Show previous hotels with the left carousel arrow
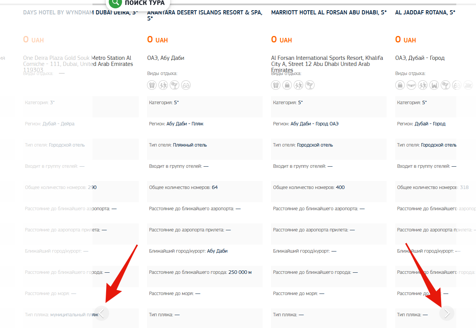 point(102,313)
